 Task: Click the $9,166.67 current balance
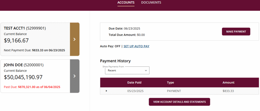(16, 40)
